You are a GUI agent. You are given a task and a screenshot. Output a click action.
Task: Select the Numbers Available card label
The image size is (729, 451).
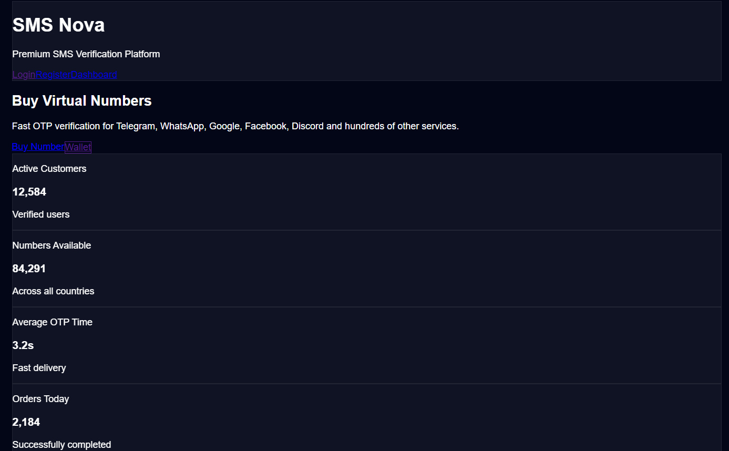[x=52, y=245]
